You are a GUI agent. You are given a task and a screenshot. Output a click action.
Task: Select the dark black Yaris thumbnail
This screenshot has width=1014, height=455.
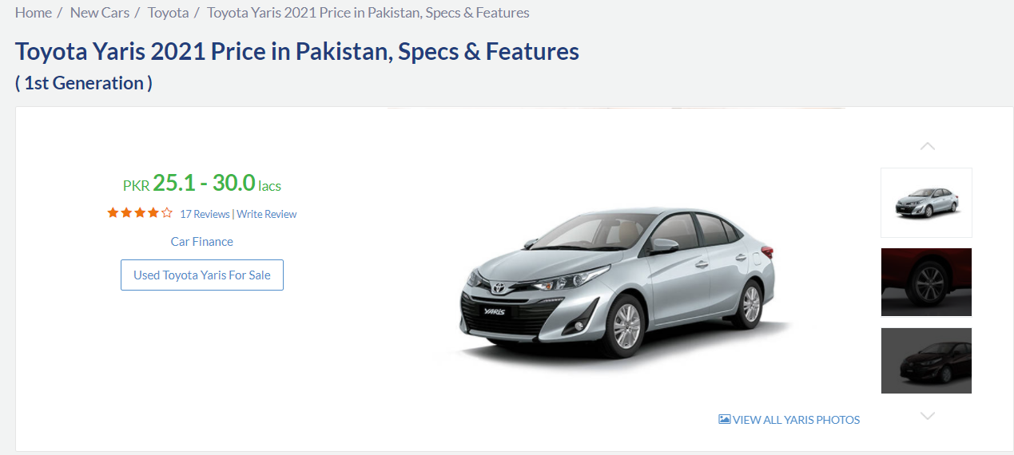coord(926,361)
